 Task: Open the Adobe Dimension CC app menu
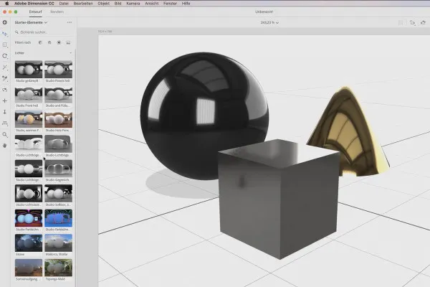coord(34,4)
